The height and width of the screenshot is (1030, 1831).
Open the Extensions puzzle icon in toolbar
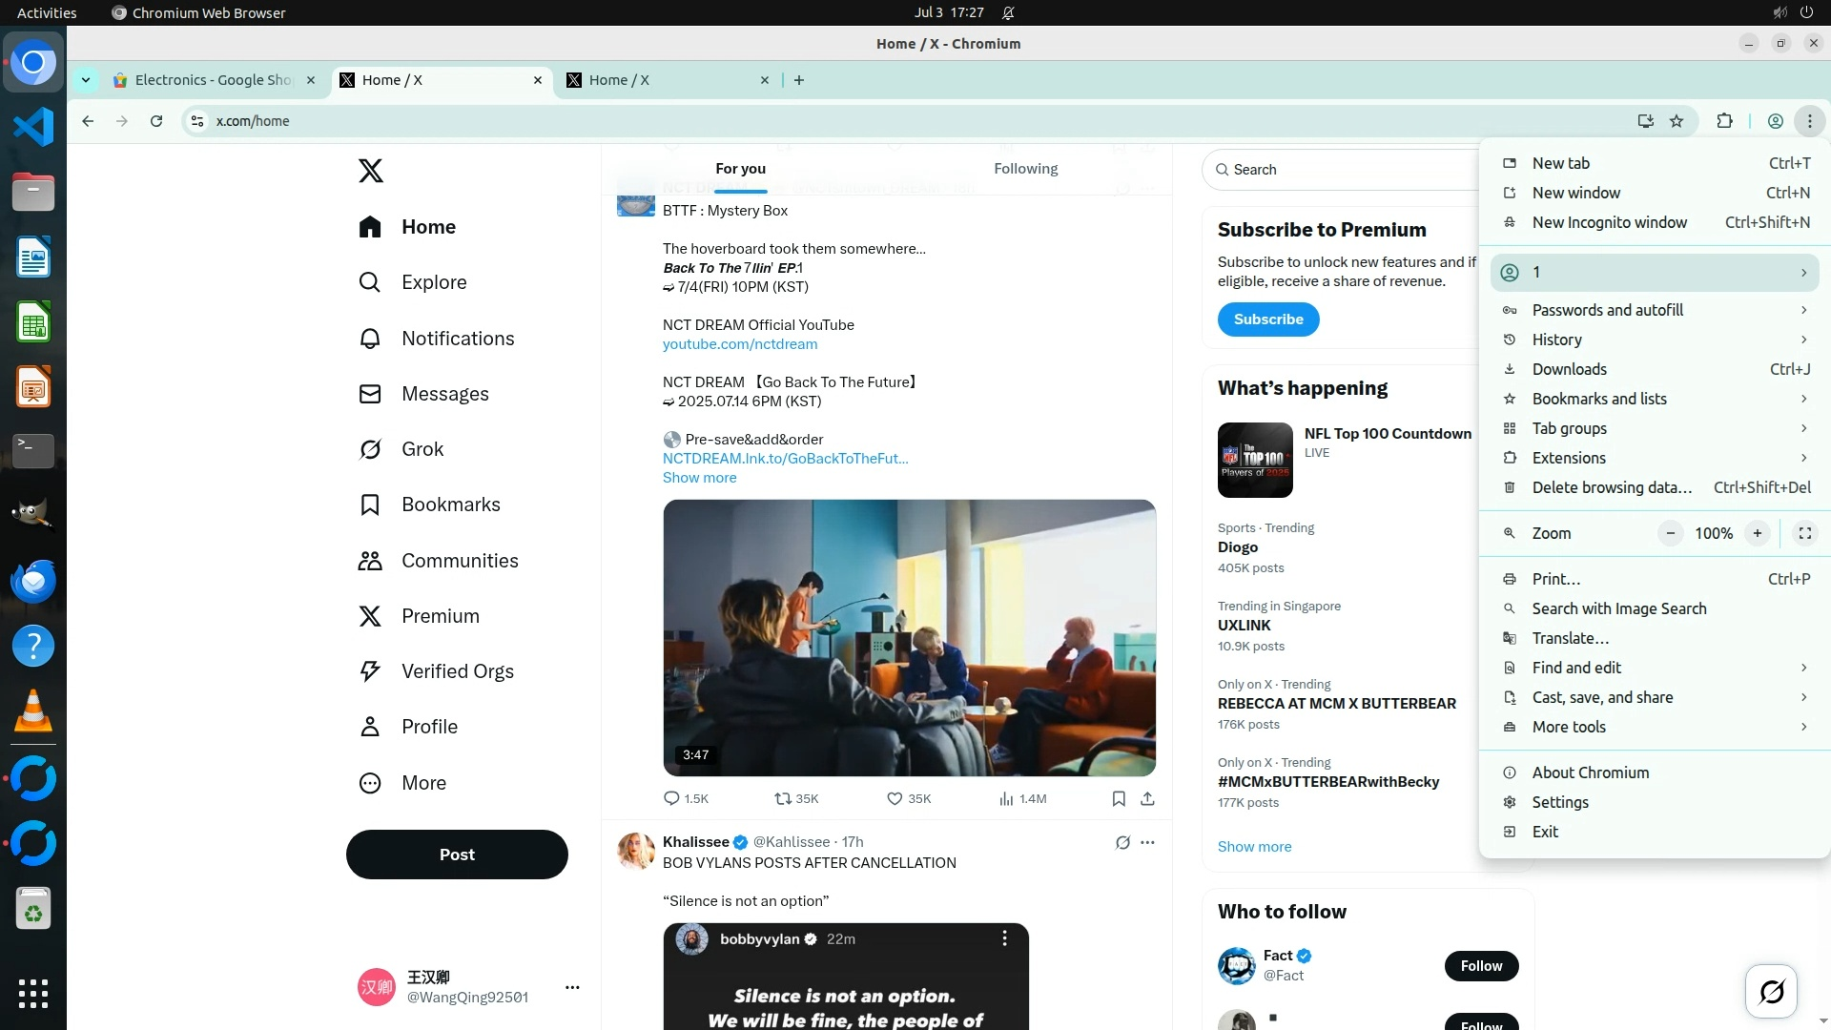tap(1724, 121)
